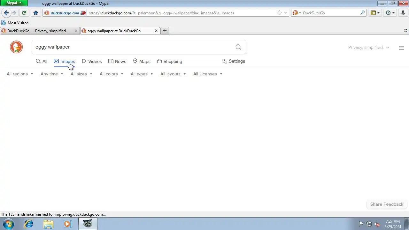
Task: Switch to the 'DuckDuckGo — Privacy, simplified.' tab
Action: pyautogui.click(x=37, y=31)
